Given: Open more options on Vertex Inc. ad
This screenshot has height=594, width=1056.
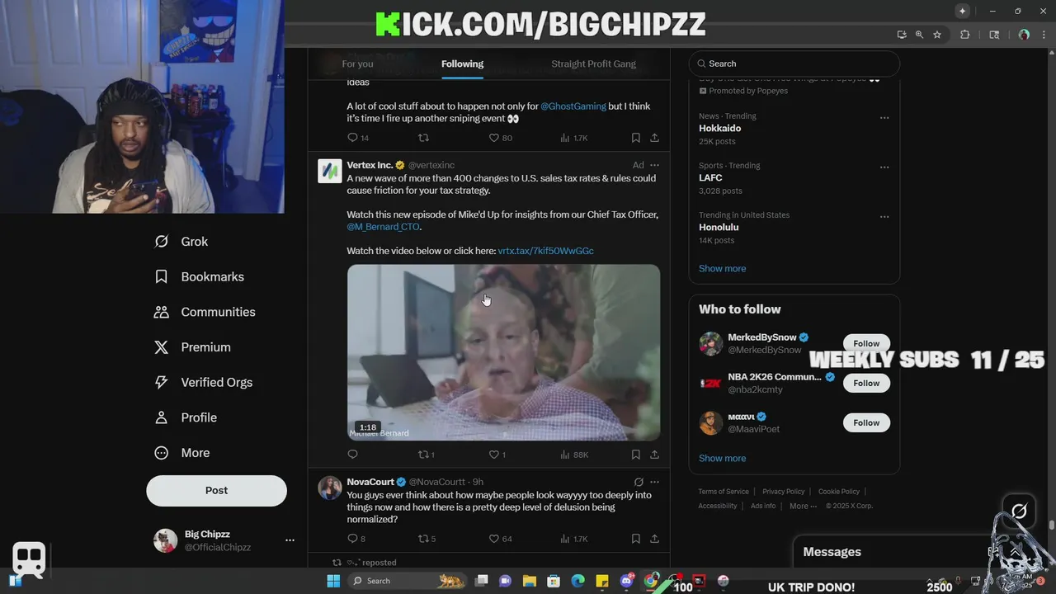Looking at the screenshot, I should 654,165.
